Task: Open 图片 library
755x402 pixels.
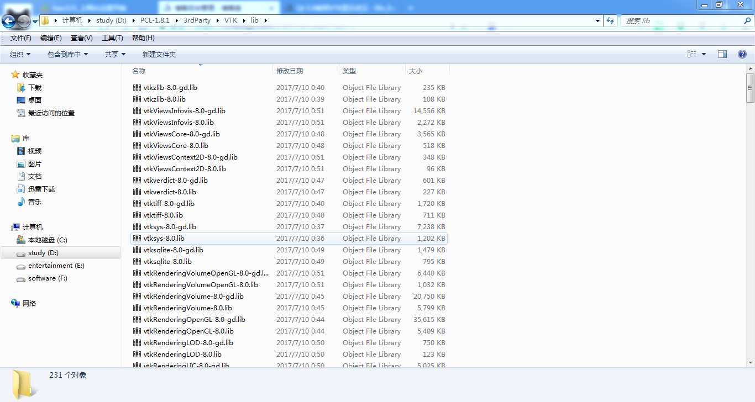Action: click(x=35, y=163)
